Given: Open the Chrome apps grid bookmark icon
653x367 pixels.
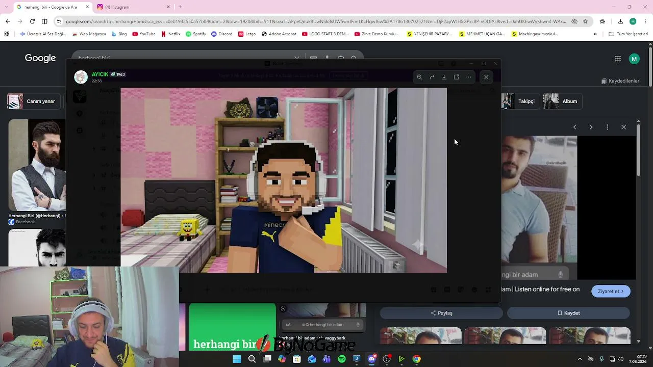Looking at the screenshot, I should click(x=7, y=34).
